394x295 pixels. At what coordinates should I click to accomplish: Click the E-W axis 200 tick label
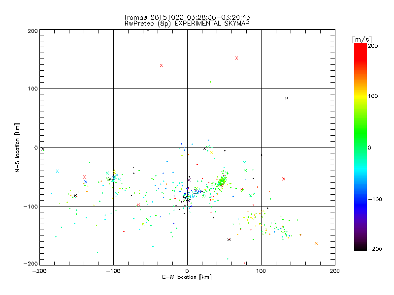335,271
